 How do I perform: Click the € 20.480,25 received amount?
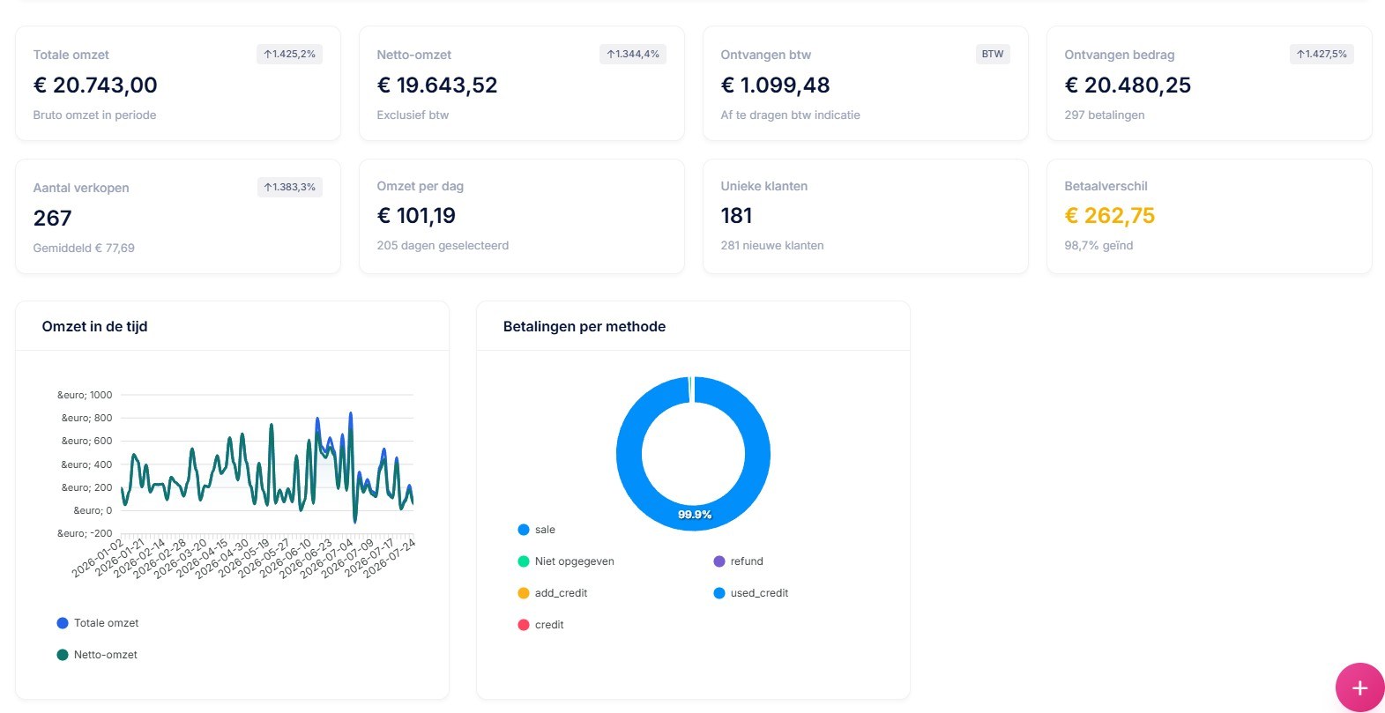[1128, 85]
